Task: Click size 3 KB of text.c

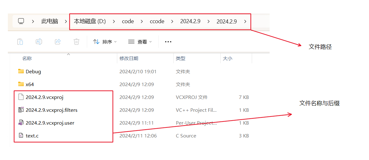Action: 244,136
